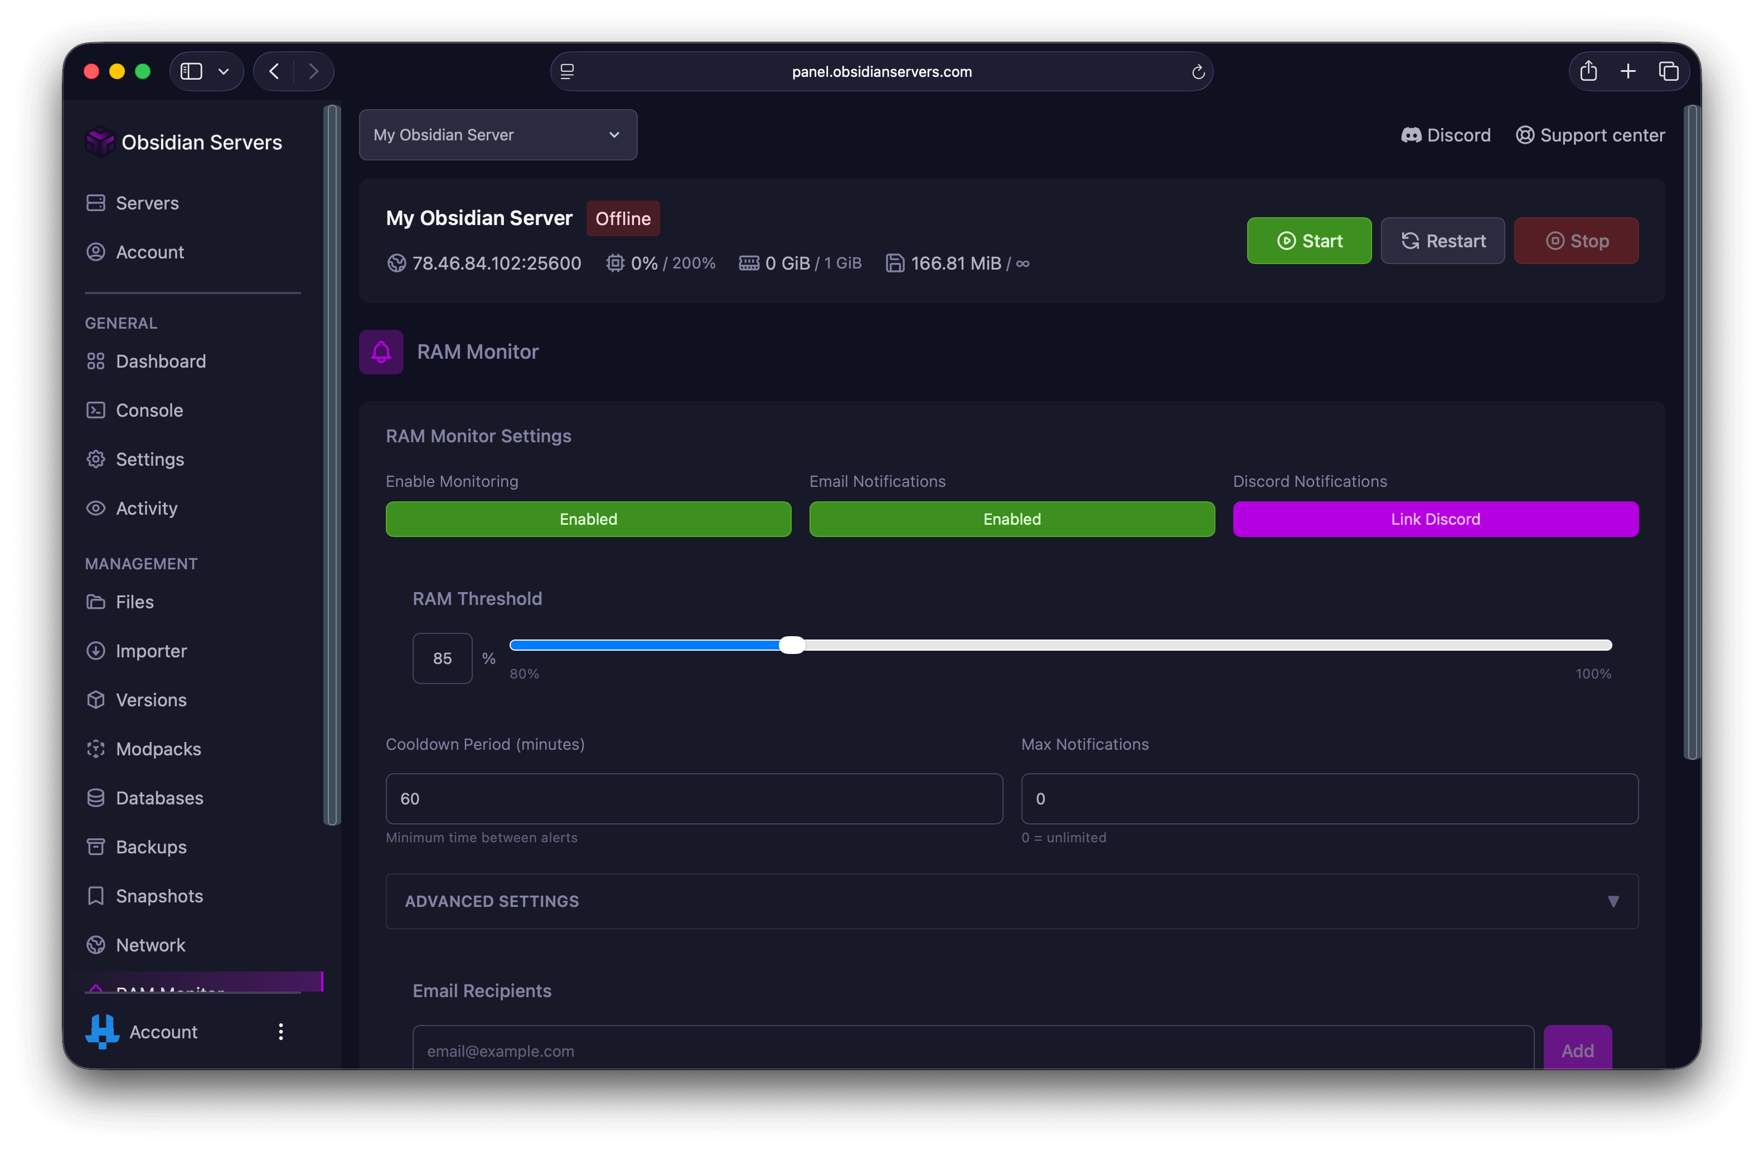Click the purple bell RAM Monitor icon
1764x1152 pixels.
click(x=381, y=352)
